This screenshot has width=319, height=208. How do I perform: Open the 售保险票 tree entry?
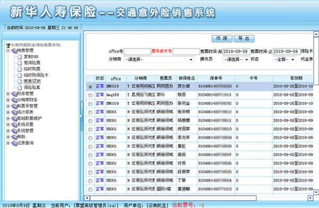[32, 63]
